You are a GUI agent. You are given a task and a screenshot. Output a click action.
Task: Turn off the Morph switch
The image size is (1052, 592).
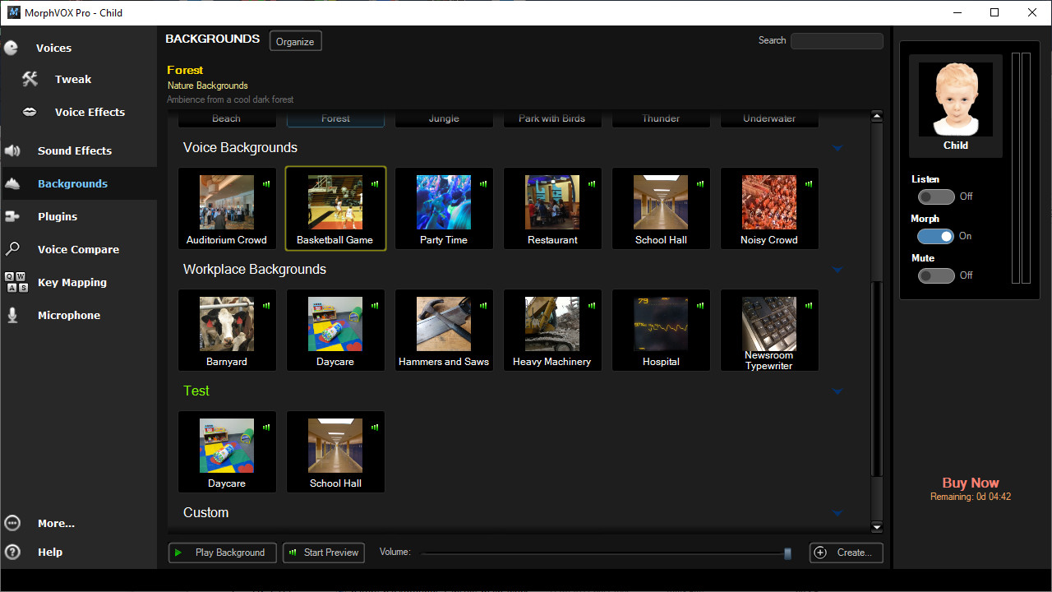pos(936,236)
